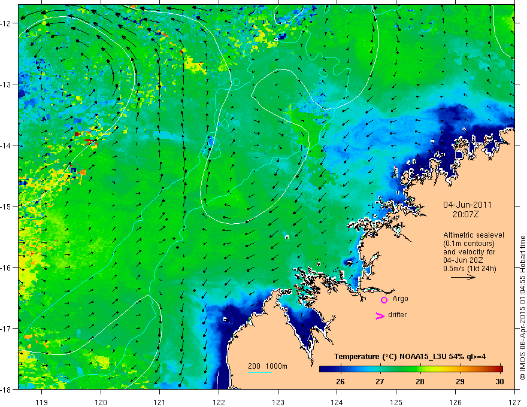
Task: Click the latitude axis label -16
Action: [x=7, y=268]
